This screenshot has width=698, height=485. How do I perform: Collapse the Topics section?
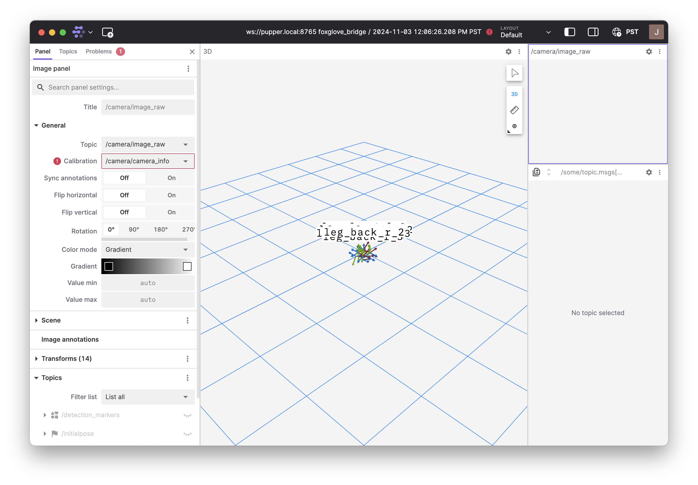coord(36,378)
